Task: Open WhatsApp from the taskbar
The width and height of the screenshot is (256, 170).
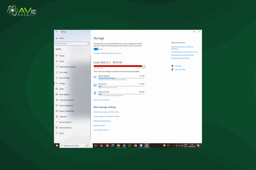Action: click(x=130, y=146)
